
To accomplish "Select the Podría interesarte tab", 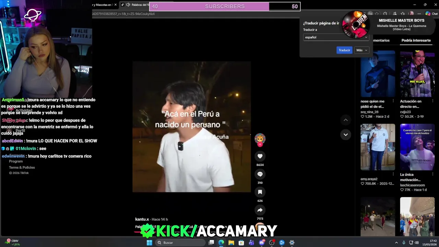I will click(x=416, y=40).
